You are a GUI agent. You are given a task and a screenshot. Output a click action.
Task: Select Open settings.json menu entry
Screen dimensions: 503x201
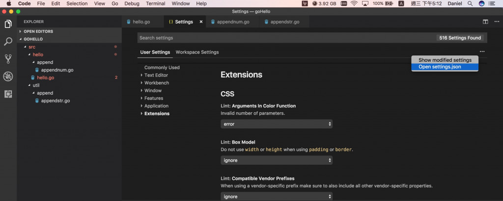pyautogui.click(x=440, y=67)
